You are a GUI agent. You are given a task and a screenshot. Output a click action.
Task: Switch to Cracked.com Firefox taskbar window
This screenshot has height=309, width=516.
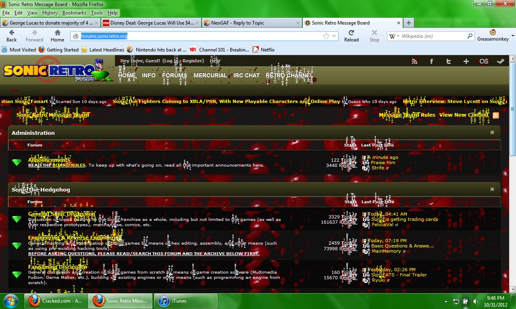[56, 301]
